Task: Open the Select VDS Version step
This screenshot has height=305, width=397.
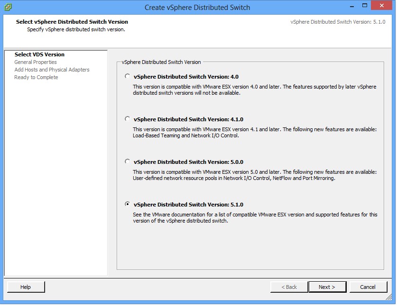Action: pos(39,54)
